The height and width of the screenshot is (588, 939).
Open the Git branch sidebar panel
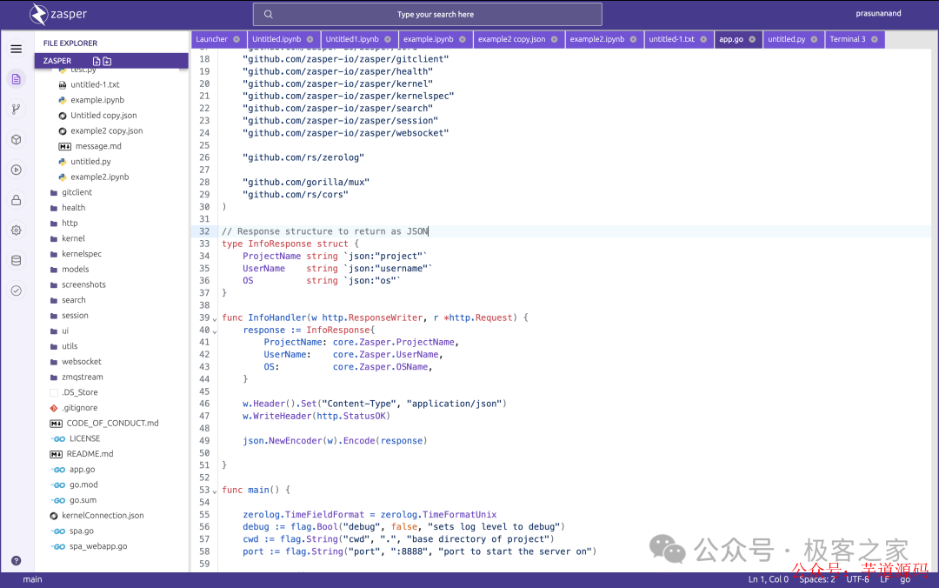[17, 109]
